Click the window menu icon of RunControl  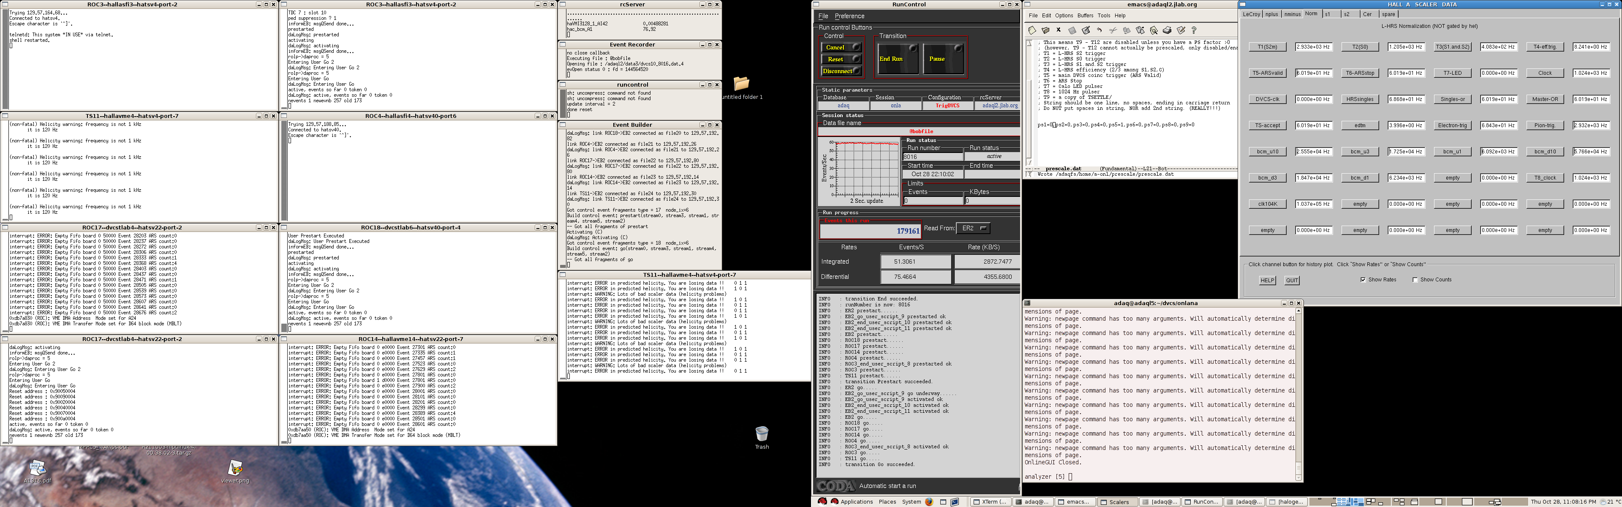click(x=816, y=4)
